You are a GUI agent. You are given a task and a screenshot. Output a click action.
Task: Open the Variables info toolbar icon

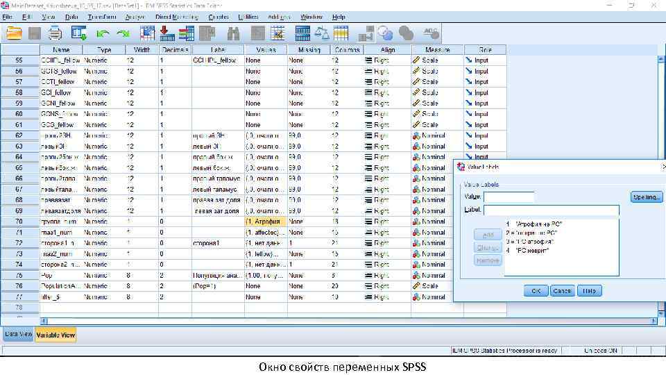(x=186, y=33)
